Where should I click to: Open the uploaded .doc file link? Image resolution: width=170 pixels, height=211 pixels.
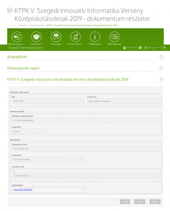point(23,189)
